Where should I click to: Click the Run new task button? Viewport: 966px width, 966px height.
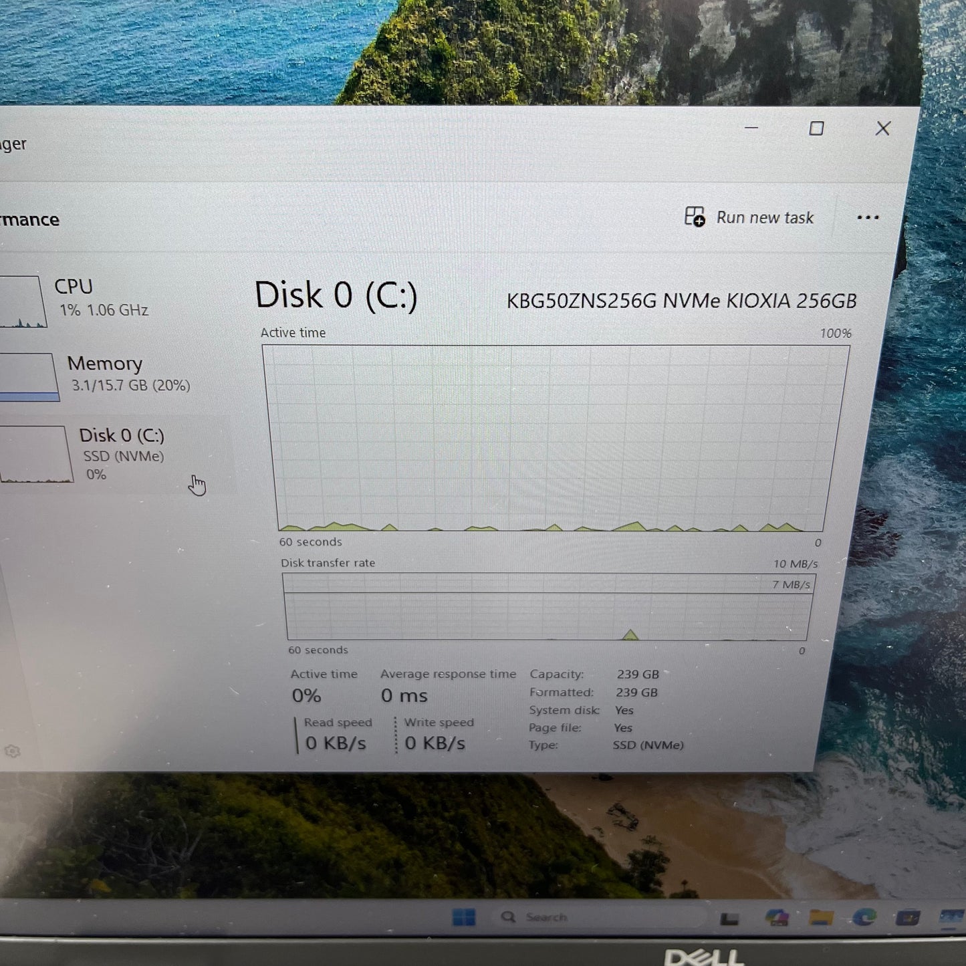[764, 217]
